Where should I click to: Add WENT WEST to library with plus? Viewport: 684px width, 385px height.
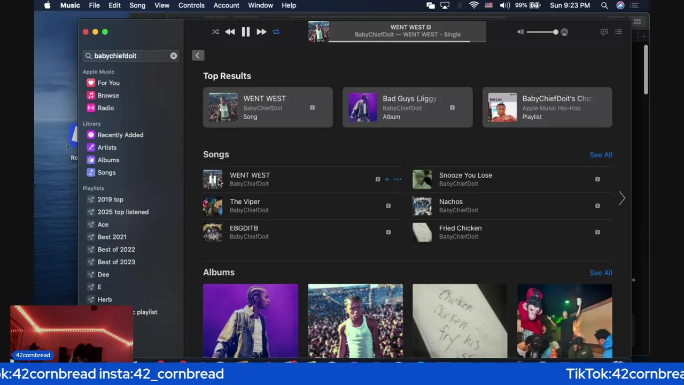pos(387,180)
